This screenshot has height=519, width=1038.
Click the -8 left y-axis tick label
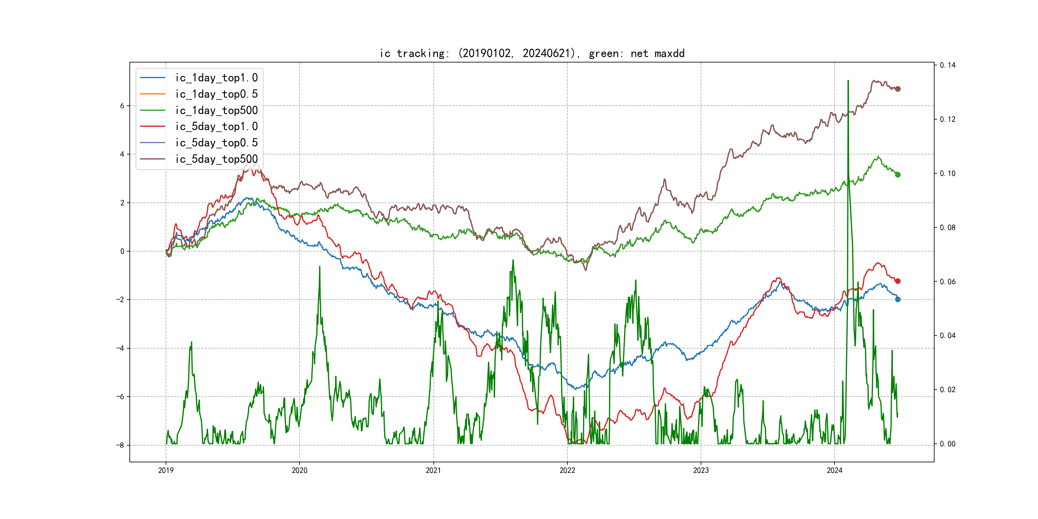click(120, 445)
